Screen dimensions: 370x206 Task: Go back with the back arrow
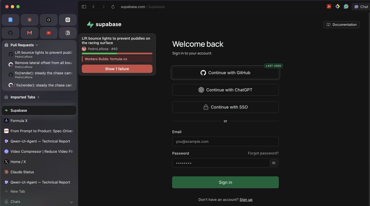93,7
